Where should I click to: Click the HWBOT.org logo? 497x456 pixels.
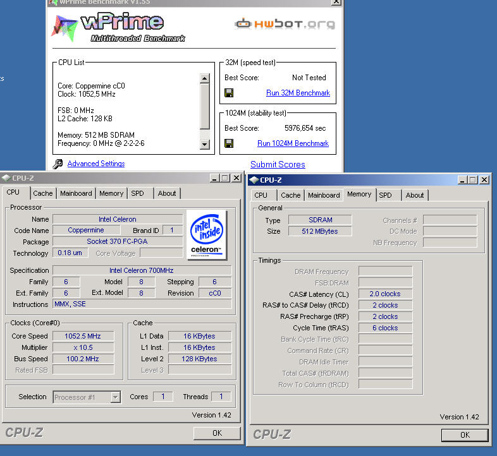click(285, 24)
